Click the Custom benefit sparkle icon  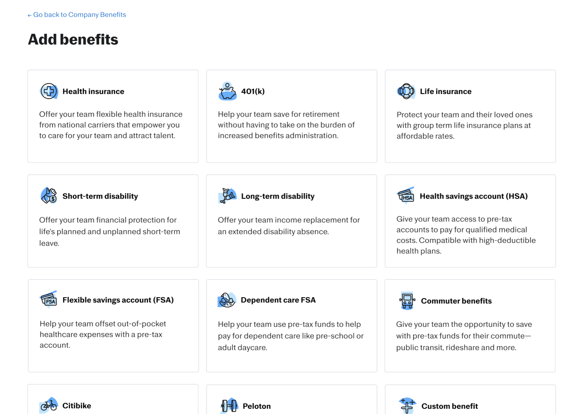[407, 406]
